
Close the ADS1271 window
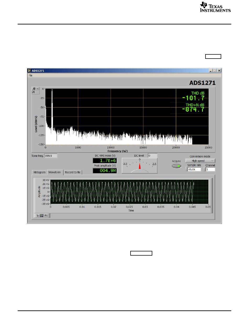219,71
